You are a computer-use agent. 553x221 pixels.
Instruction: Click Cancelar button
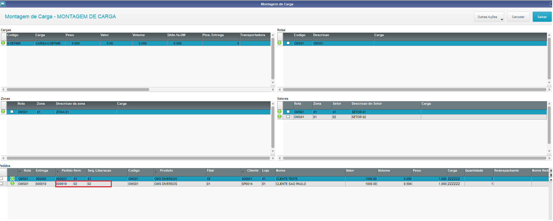(518, 17)
